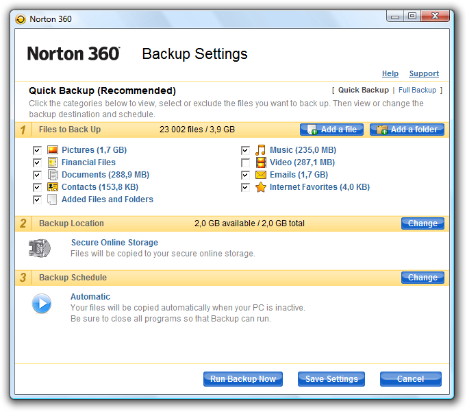
Task: Enable the Video checkbox
Action: [x=245, y=162]
